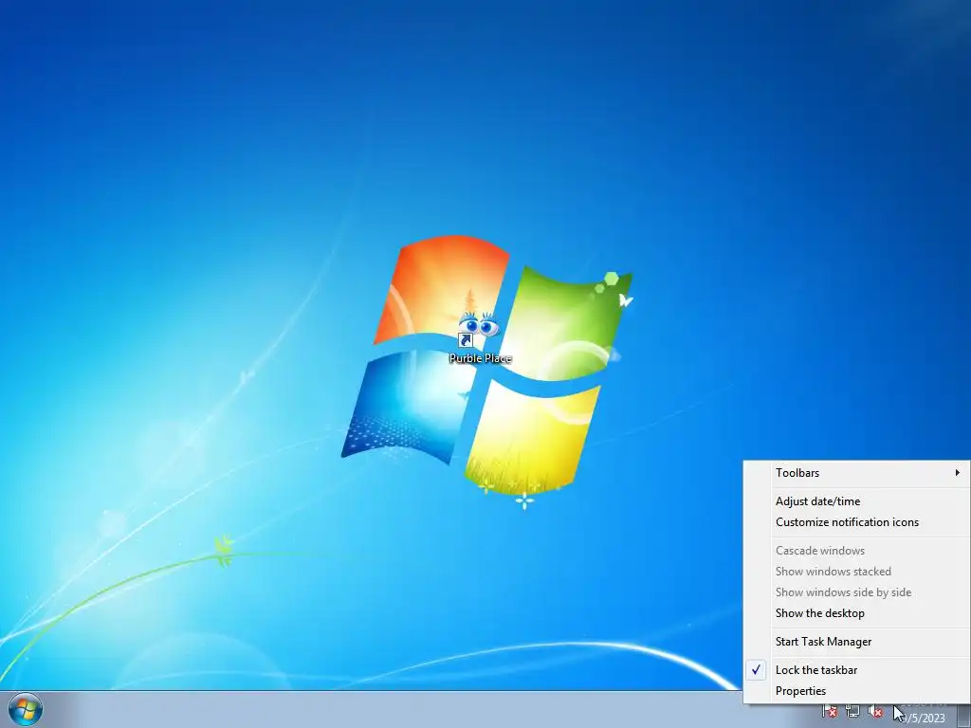971x728 pixels.
Task: Click the date in the taskbar clock
Action: click(x=925, y=719)
